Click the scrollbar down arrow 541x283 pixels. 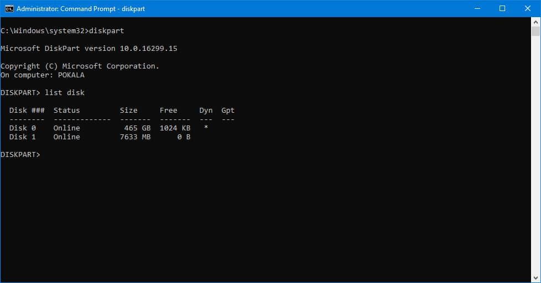pyautogui.click(x=536, y=278)
